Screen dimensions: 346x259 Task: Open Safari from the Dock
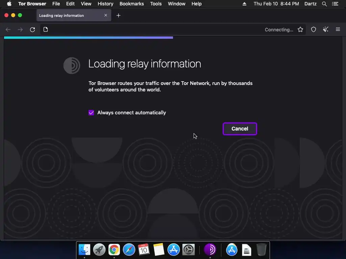point(129,250)
